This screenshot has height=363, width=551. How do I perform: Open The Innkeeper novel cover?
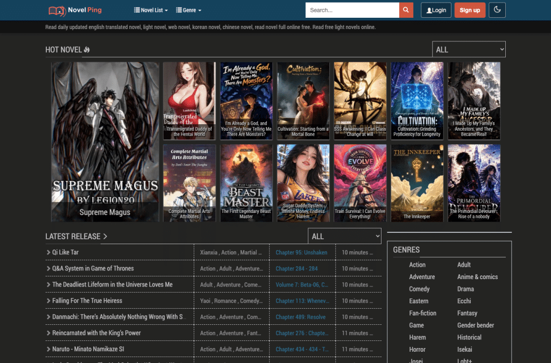pyautogui.click(x=417, y=183)
